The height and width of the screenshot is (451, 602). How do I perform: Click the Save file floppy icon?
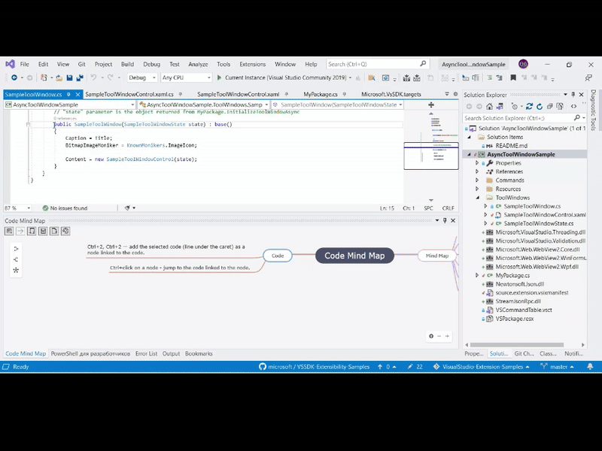tap(69, 78)
